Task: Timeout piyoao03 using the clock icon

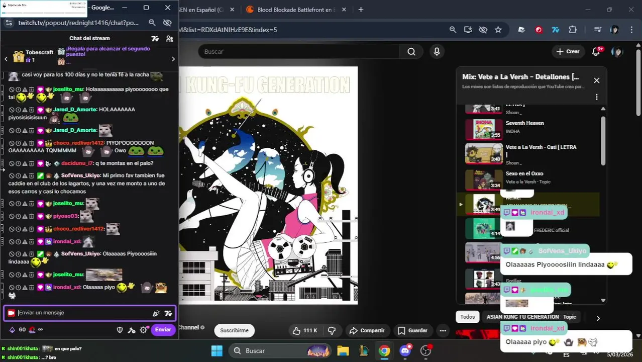Action: tap(18, 216)
